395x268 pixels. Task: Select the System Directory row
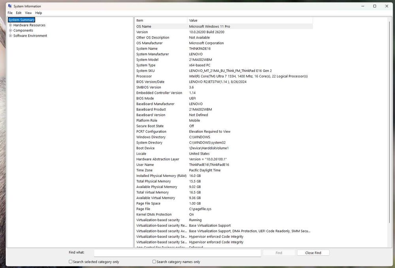[224, 143]
